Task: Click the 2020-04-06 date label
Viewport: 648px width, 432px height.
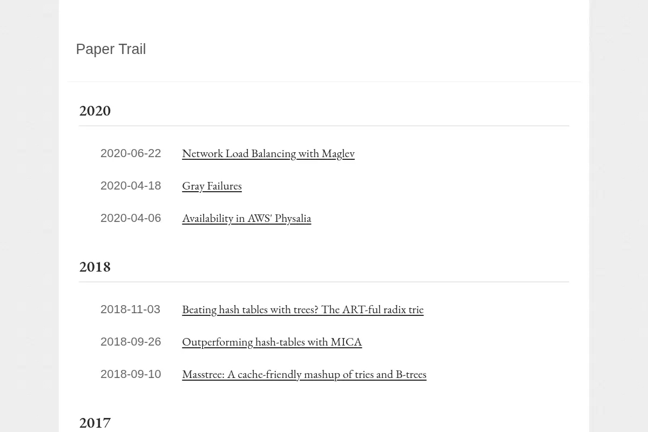Action: click(x=131, y=218)
